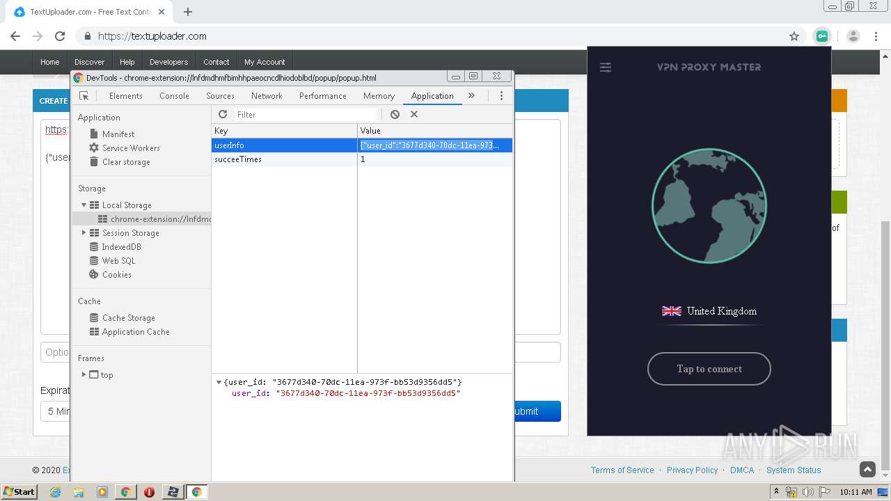Open Web SQL in Storage section
Viewport: 891px width, 501px height.
coord(118,261)
